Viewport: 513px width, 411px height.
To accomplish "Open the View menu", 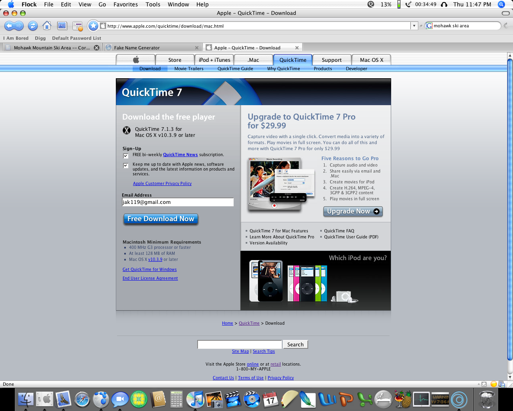I will 85,4.
